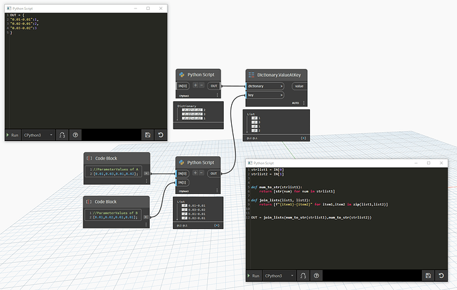This screenshot has height=290, width=457.
Task: Add input port on Python node with IN[1]
Action: 195,173
